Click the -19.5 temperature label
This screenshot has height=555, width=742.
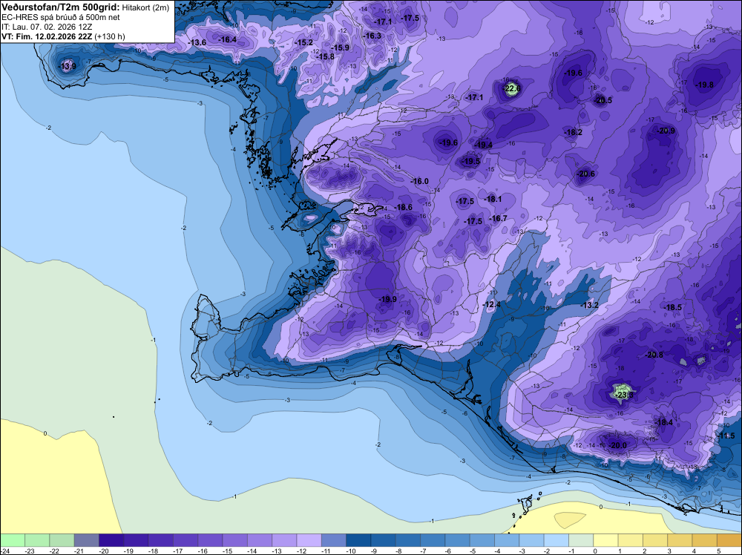[471, 161]
